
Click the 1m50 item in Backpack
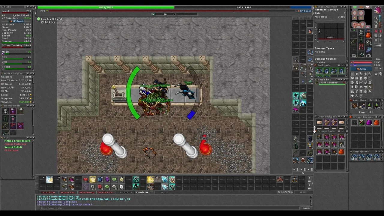click(x=319, y=71)
